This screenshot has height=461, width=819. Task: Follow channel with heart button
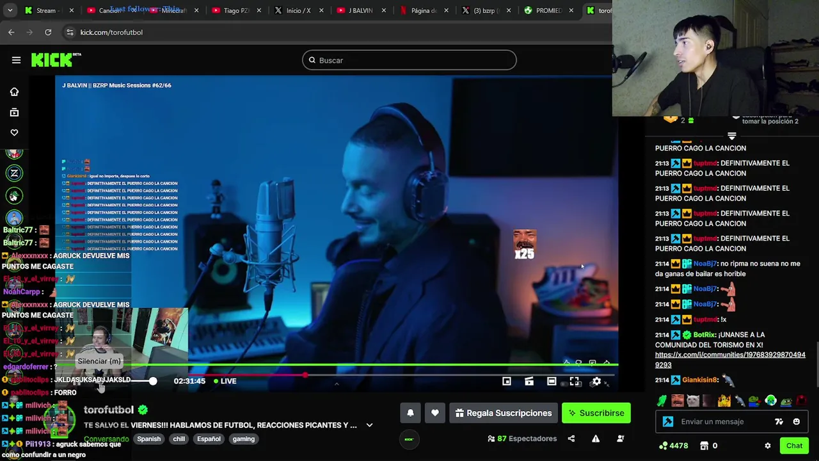tap(435, 413)
